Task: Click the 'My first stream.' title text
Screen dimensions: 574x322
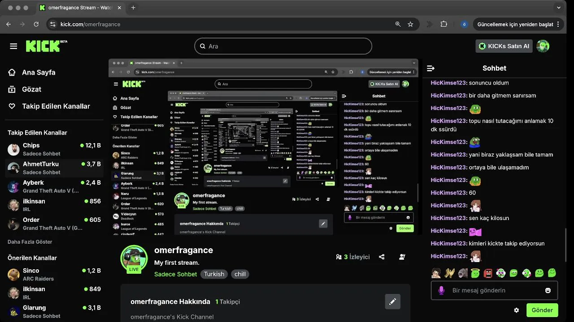Action: 177,263
